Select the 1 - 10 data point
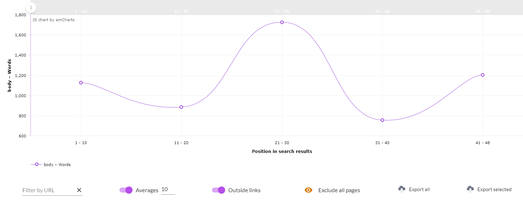523x201 pixels. [x=81, y=83]
